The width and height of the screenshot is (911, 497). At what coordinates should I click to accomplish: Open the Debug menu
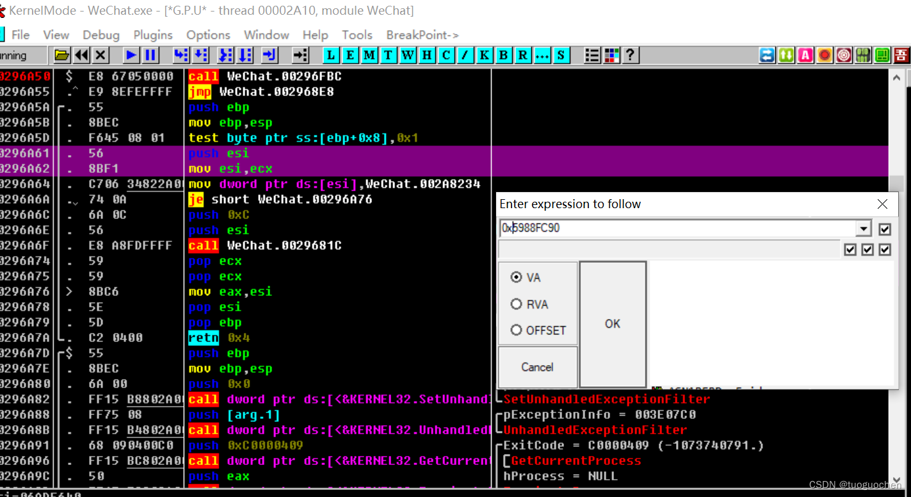[x=101, y=35]
